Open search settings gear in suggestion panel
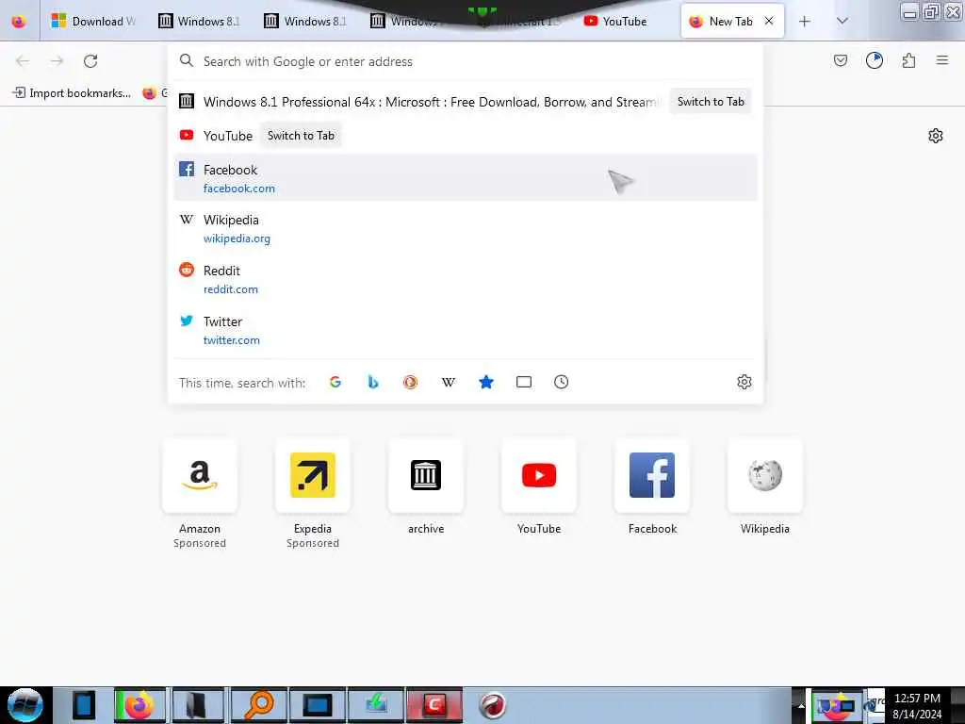The width and height of the screenshot is (965, 724). point(744,382)
